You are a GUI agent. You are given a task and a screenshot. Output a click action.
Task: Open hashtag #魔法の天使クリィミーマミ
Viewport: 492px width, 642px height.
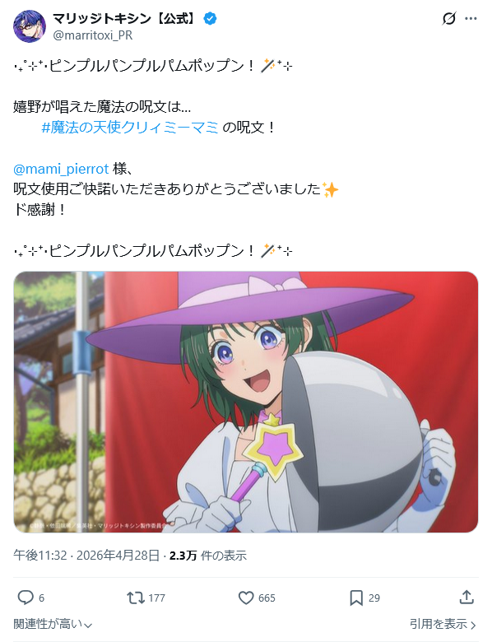tap(130, 128)
